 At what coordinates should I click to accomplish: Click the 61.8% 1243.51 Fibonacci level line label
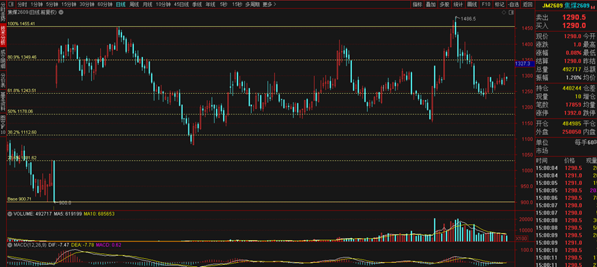point(21,90)
